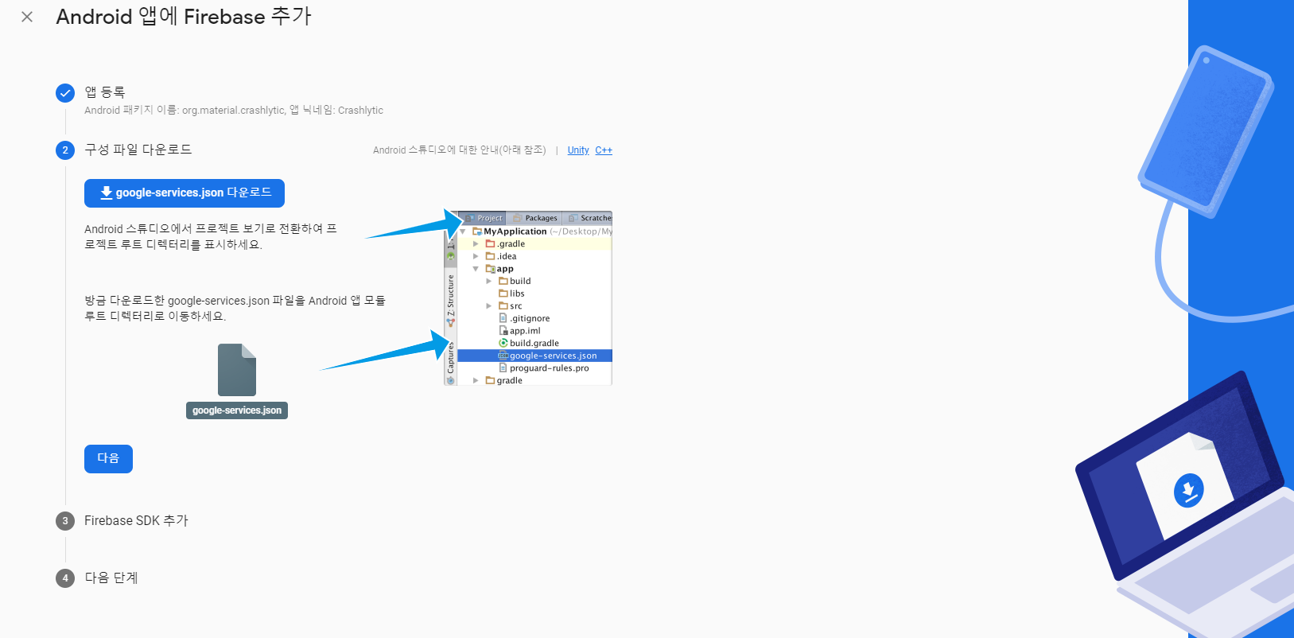
Task: Open the C++ instructions link
Action: (604, 150)
